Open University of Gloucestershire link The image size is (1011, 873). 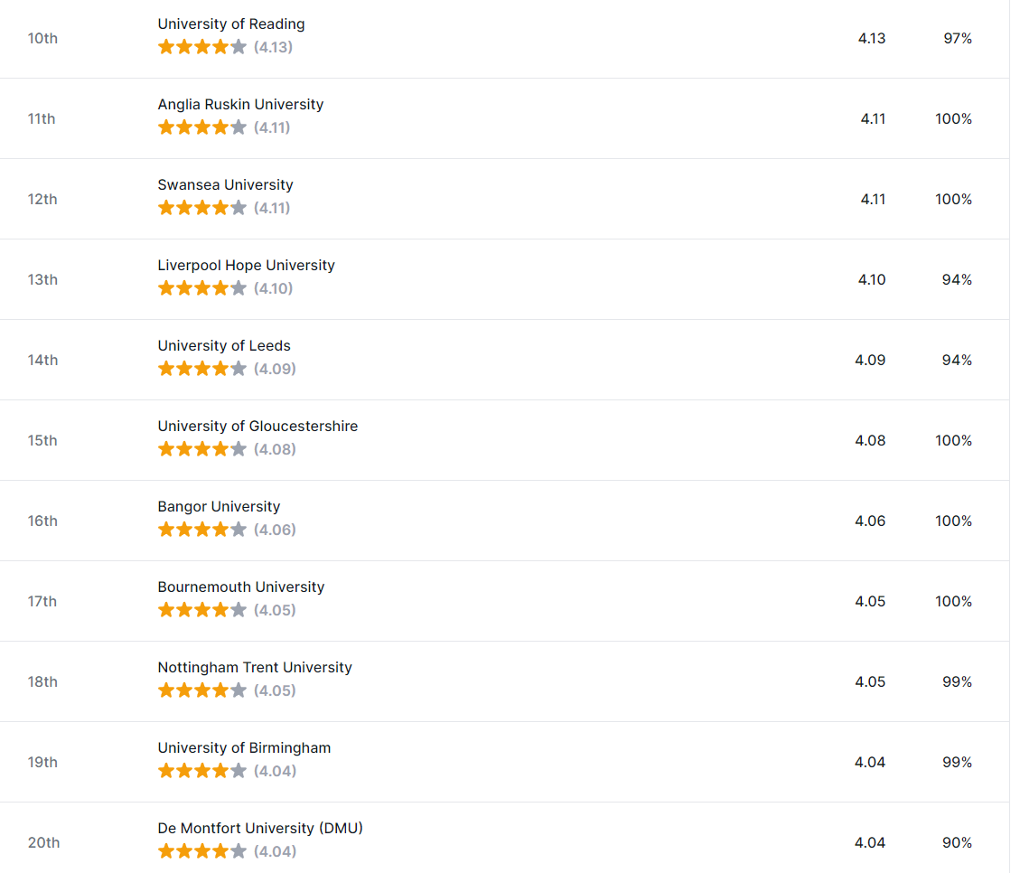[x=257, y=427]
